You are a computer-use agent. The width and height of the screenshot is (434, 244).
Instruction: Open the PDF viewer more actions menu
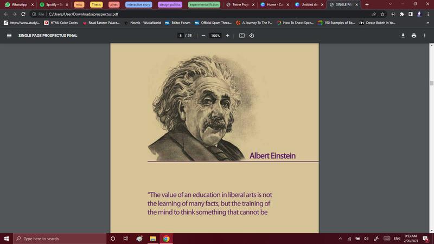pyautogui.click(x=425, y=35)
